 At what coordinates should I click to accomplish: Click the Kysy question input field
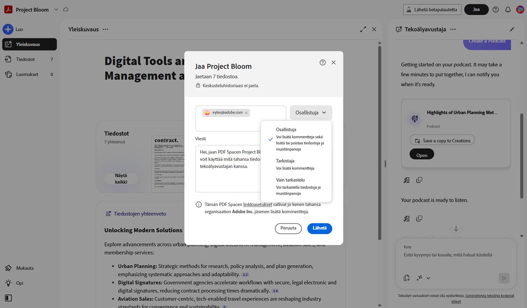456,255
